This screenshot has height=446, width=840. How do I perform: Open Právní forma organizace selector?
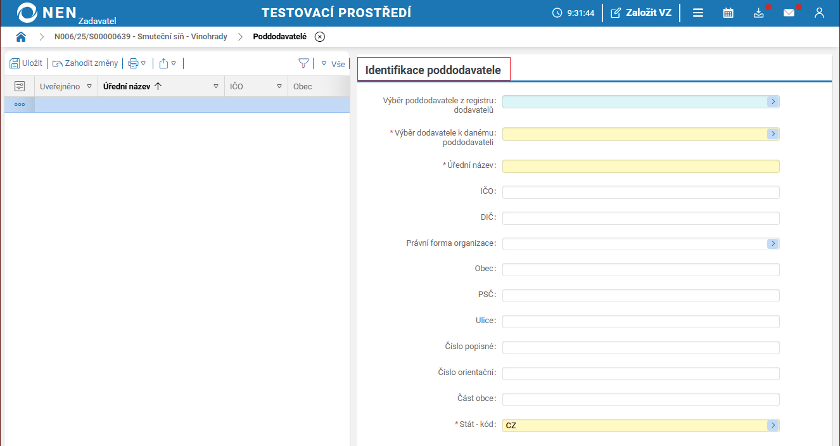773,244
